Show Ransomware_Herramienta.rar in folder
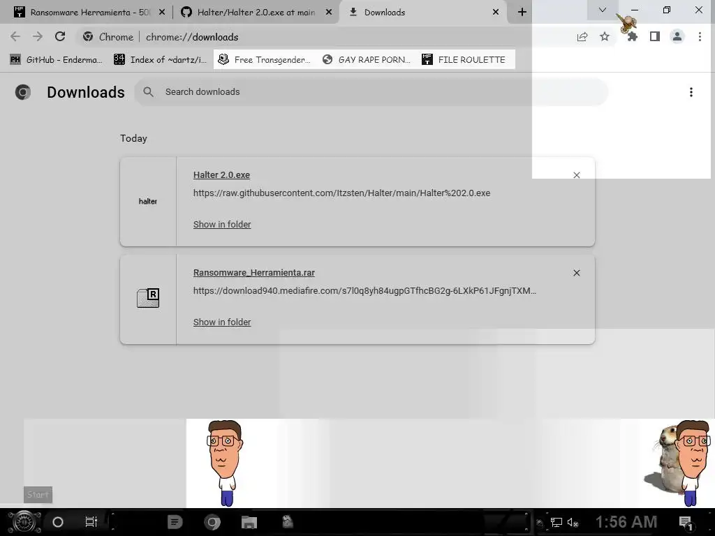This screenshot has width=715, height=536. (x=222, y=322)
